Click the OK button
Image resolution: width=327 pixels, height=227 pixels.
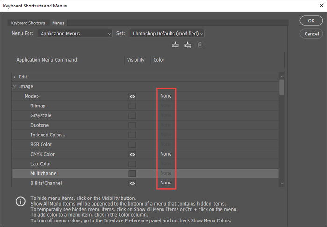click(x=311, y=21)
